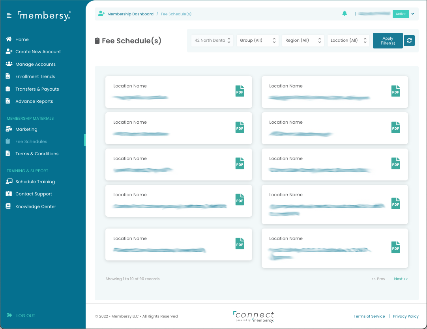This screenshot has height=329, width=427.
Task: Open the PDF icon in top right card
Action: 395,91
